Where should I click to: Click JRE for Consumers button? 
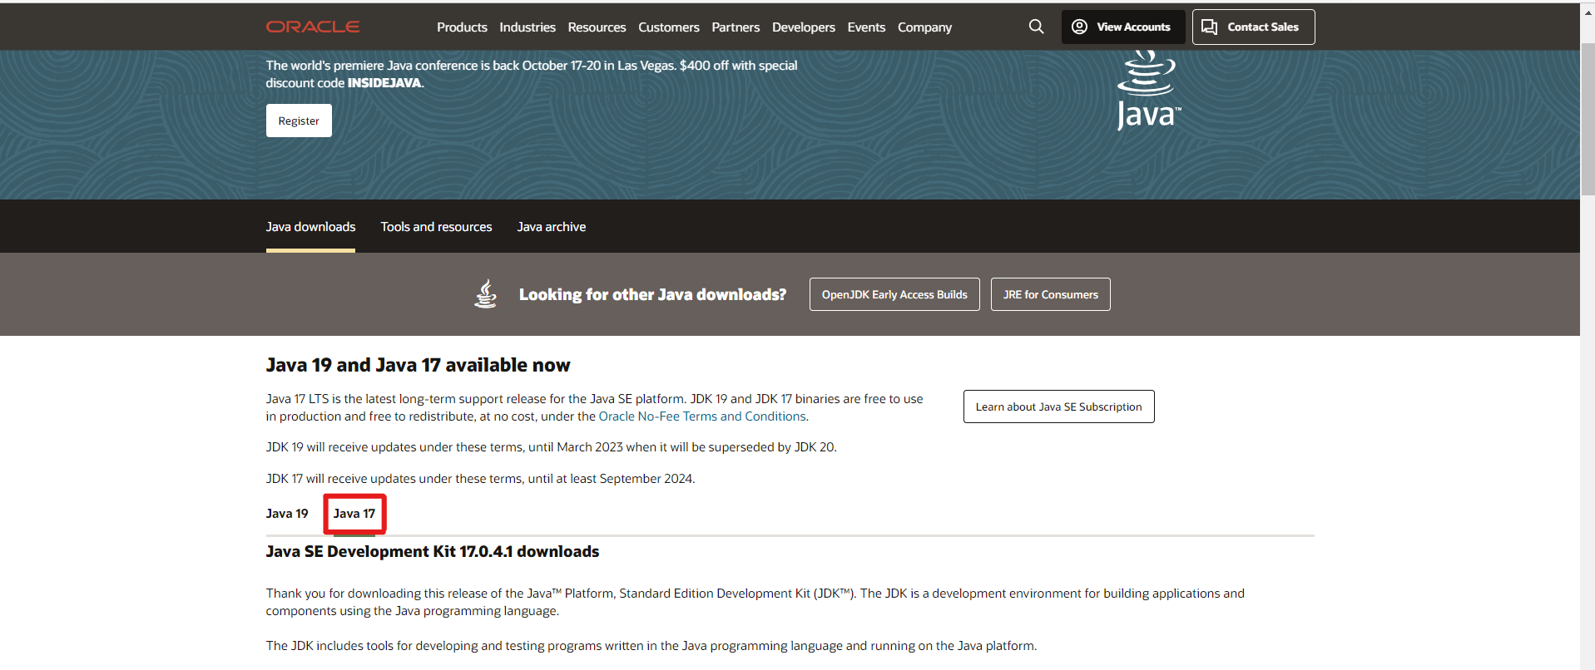click(1051, 294)
